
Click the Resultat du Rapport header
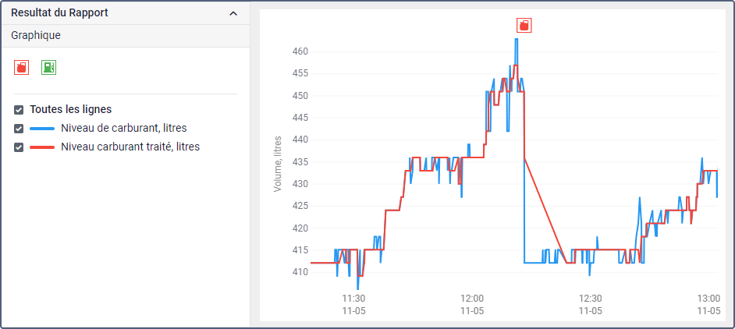[59, 12]
